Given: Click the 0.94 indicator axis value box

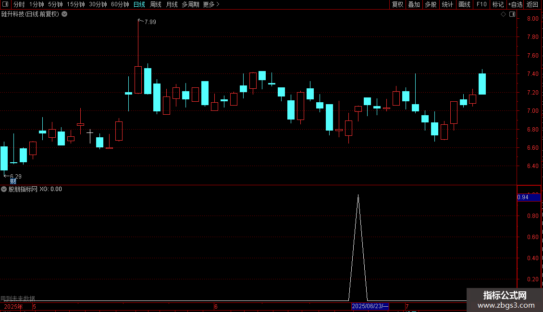Looking at the screenshot, I should click(529, 197).
